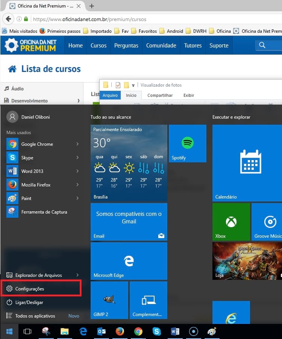Expand the Google Chrome jump list arrow
The height and width of the screenshot is (339, 282).
pos(77,144)
